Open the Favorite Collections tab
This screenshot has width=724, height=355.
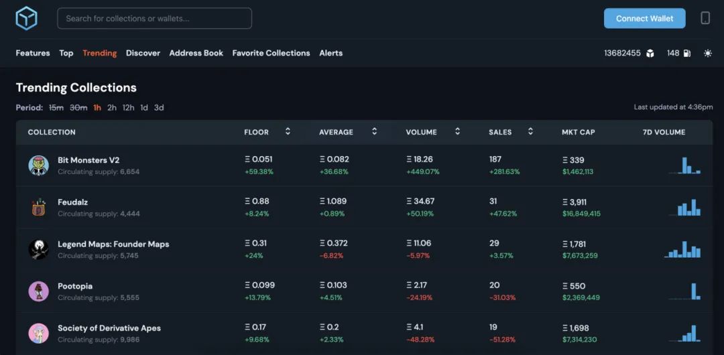pos(271,53)
